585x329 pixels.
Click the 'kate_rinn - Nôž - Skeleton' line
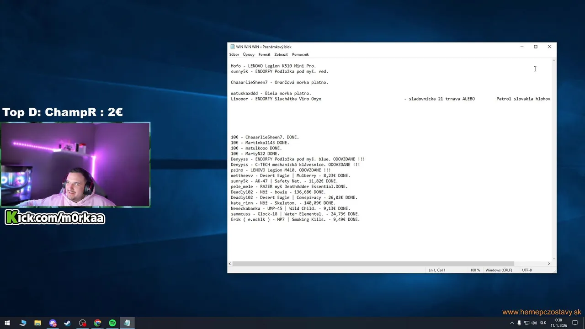point(283,203)
